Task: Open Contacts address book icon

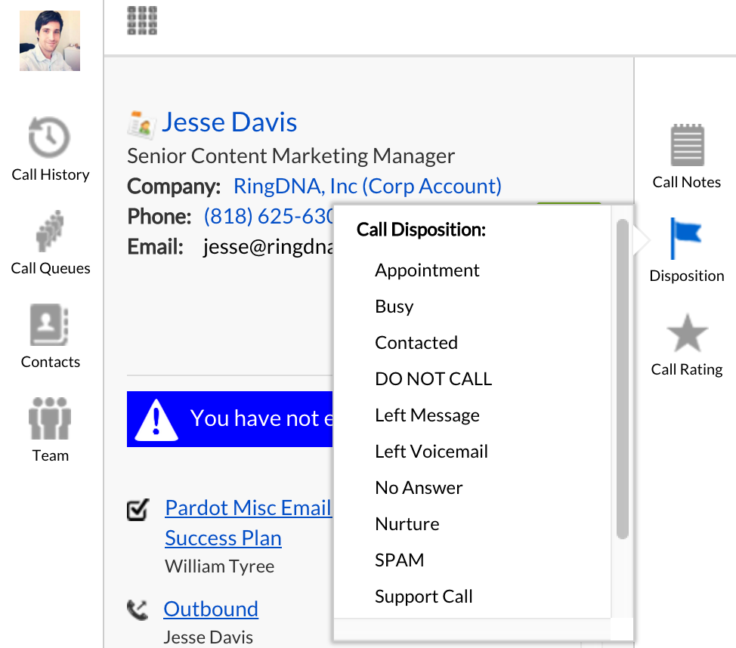Action: (x=49, y=325)
